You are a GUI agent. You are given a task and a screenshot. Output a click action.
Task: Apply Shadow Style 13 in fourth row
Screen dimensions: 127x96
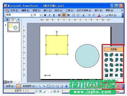pos(106,70)
